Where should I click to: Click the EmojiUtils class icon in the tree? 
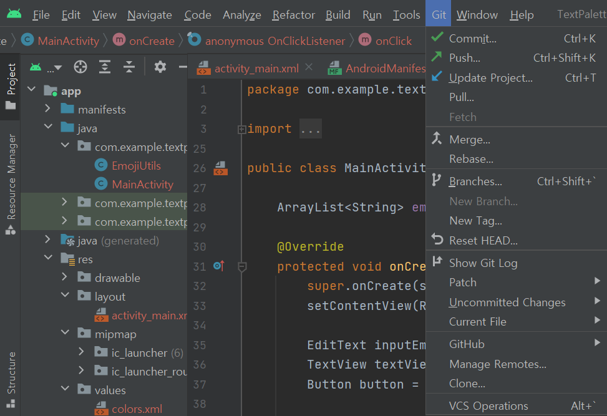(x=101, y=165)
